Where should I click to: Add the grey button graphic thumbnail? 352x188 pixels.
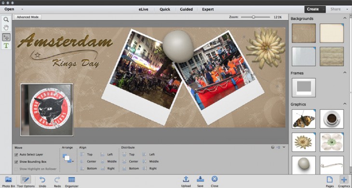304,165
